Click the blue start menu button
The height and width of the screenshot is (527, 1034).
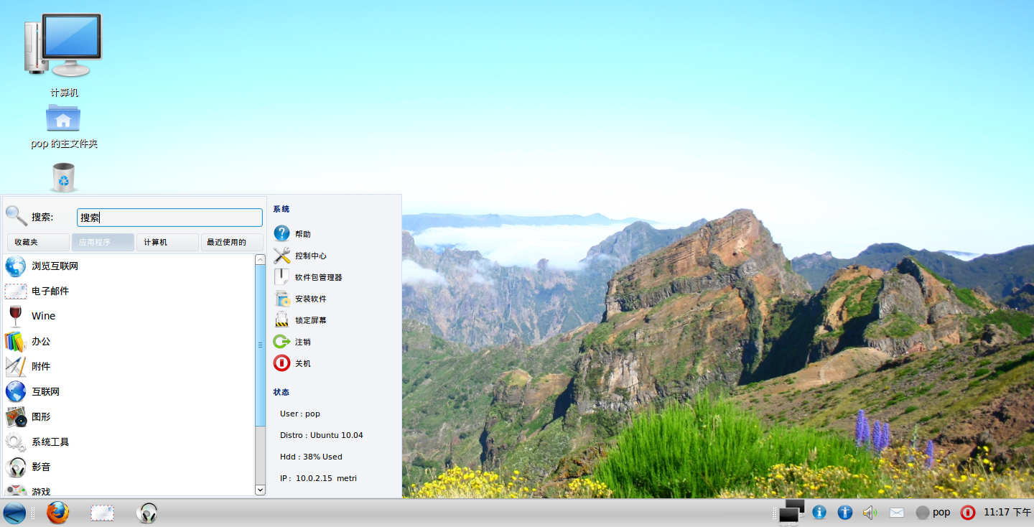pyautogui.click(x=14, y=513)
